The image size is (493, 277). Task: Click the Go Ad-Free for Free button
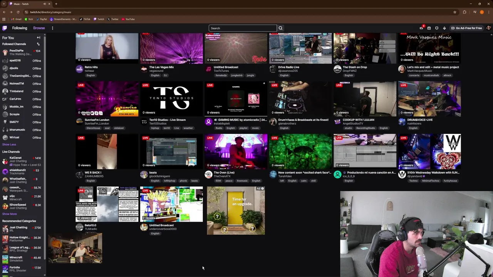[466, 28]
